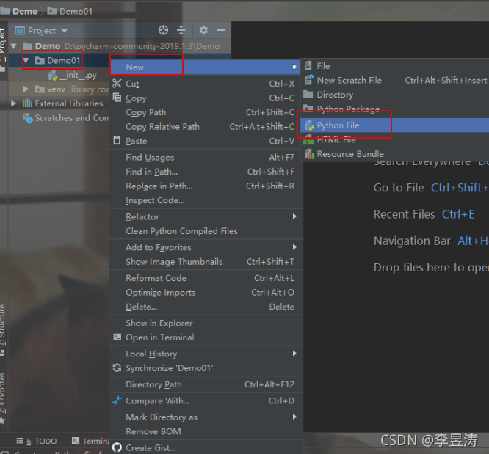The width and height of the screenshot is (489, 454).
Task: Click the Project view window icon
Action: 20,30
